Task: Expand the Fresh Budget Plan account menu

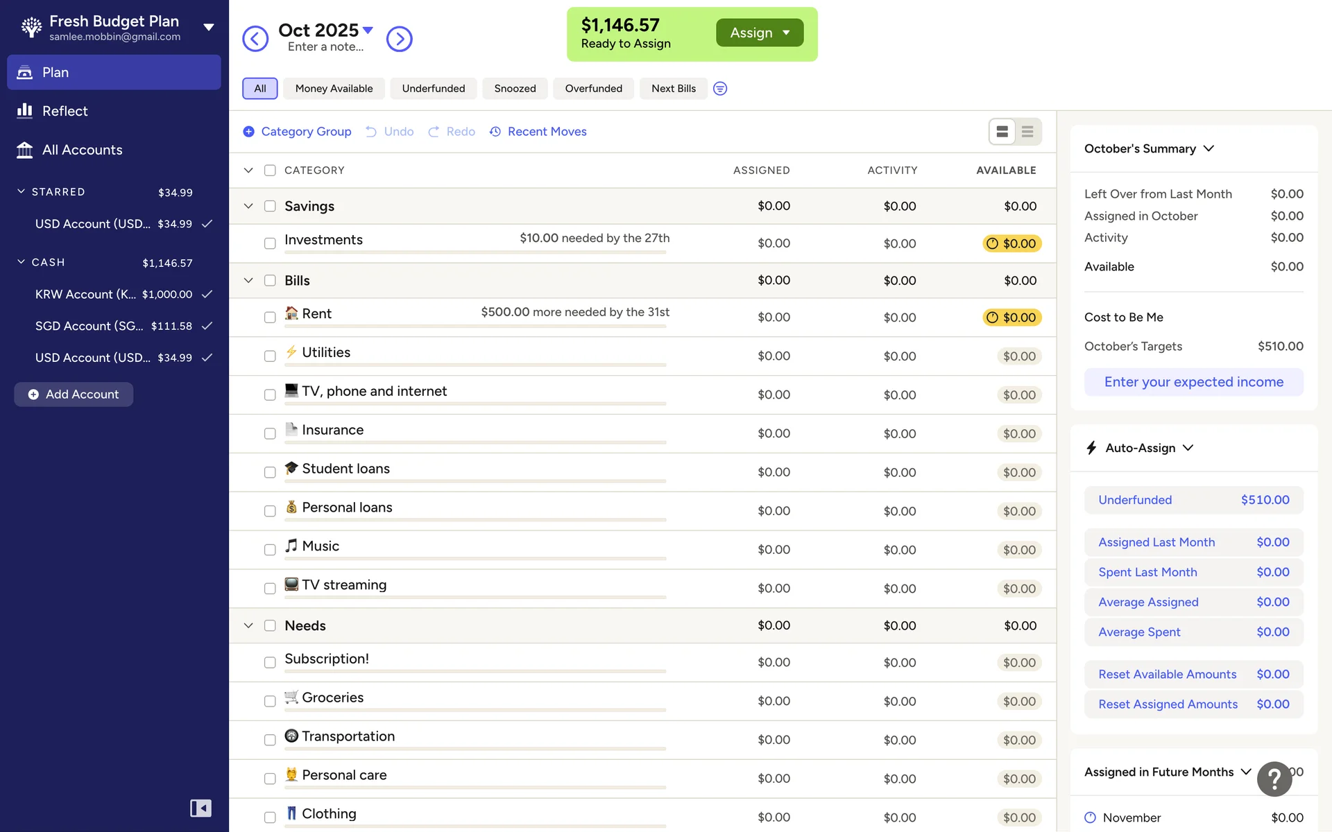Action: click(208, 28)
